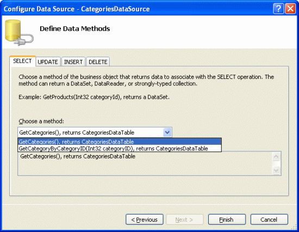Click the signature box scroll down arrow
The width and height of the screenshot is (299, 232).
276,170
